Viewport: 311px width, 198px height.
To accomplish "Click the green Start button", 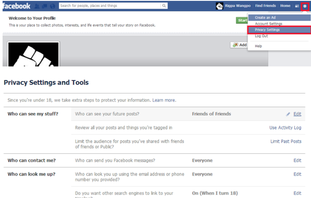I will click(242, 20).
